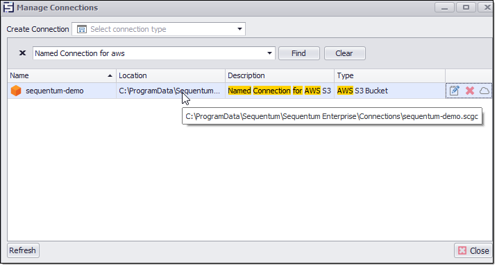Click the Close button at bottom right
497x267 pixels.
pos(473,250)
